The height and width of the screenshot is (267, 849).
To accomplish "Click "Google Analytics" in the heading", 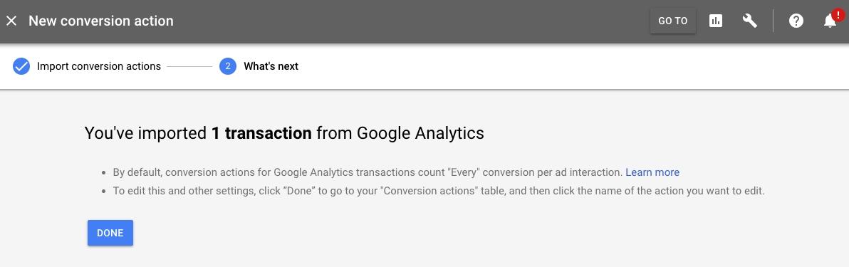I will 420,133.
